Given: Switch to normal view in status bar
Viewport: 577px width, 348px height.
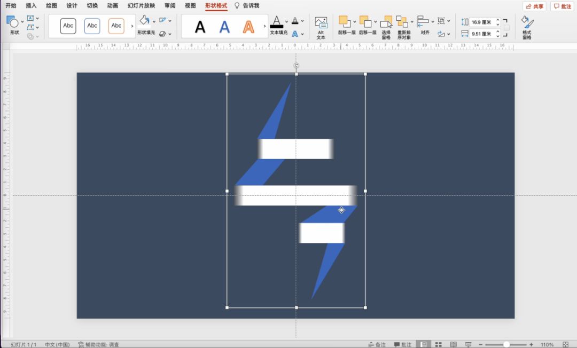Looking at the screenshot, I should [x=424, y=344].
